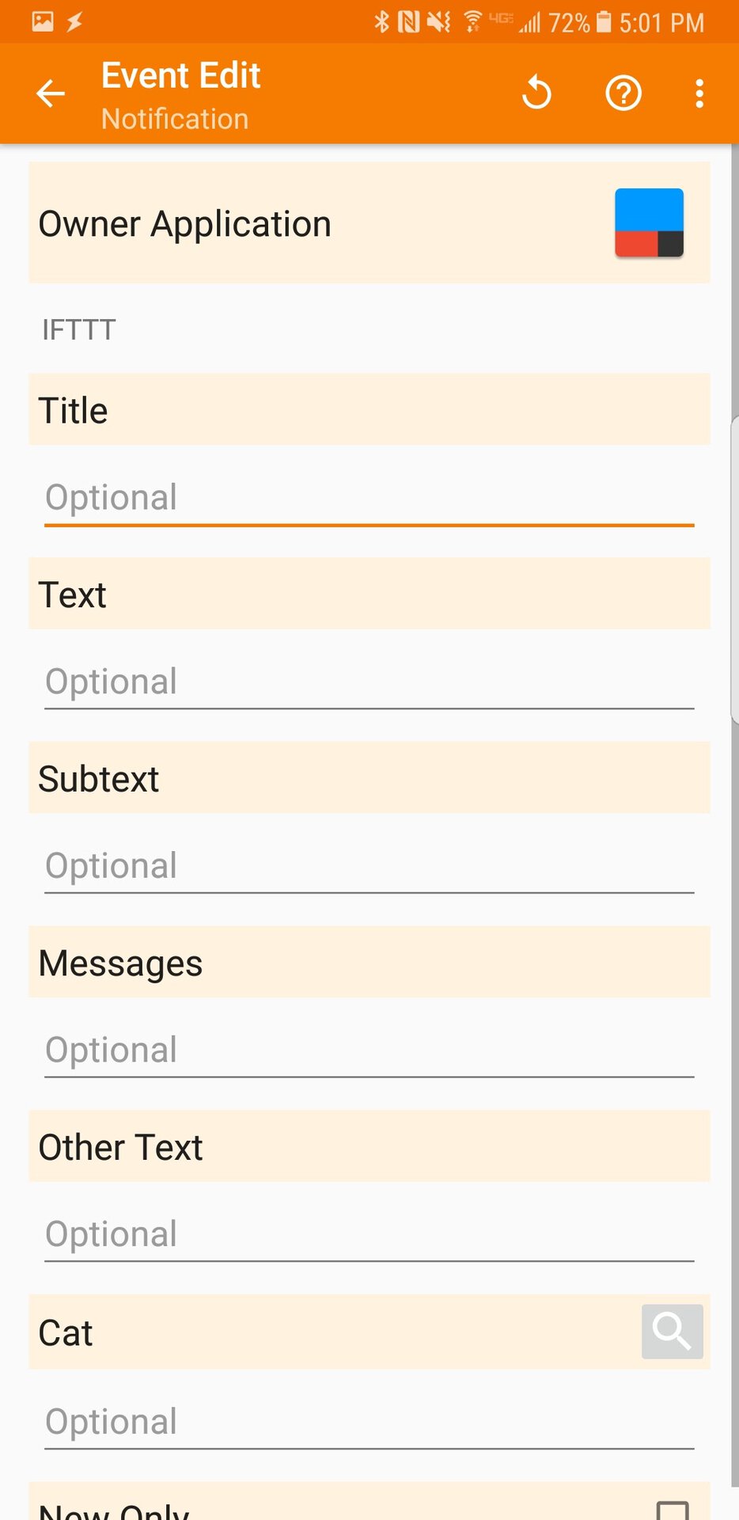Screen dimensions: 739x1520
Task: Tap the IFTTT application name text
Action: pyautogui.click(x=79, y=329)
